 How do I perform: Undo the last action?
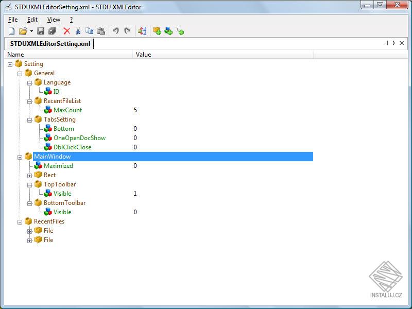tap(115, 31)
